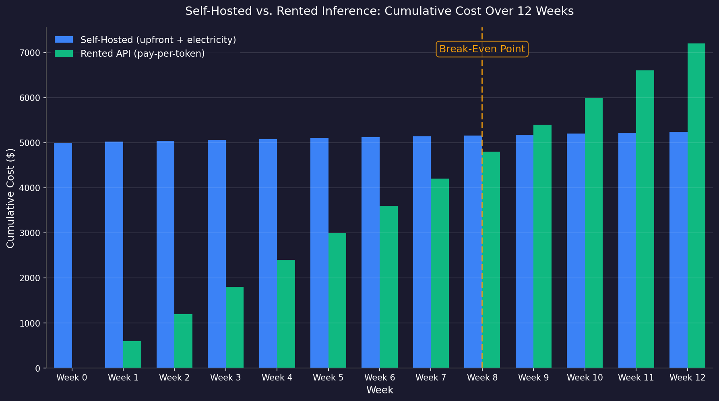Click the 'Week 12' axis tick label
719x401 pixels.
(x=687, y=378)
